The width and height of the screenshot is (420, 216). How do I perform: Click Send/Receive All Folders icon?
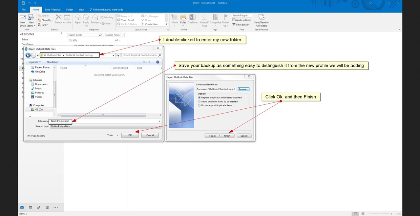(261, 20)
